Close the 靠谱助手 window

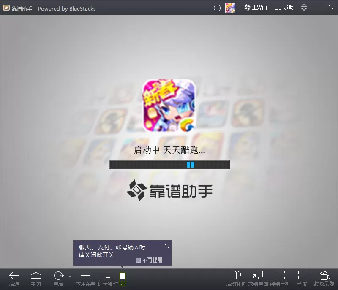[x=331, y=8]
